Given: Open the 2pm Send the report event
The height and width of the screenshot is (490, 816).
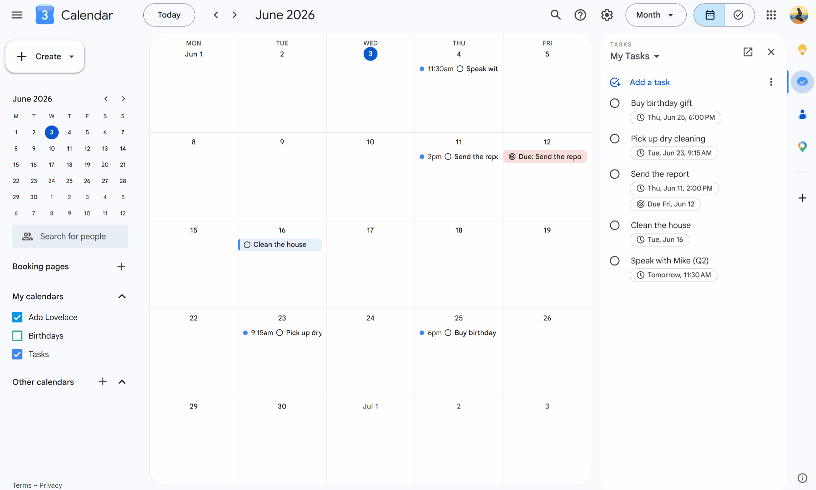Looking at the screenshot, I should tap(459, 156).
